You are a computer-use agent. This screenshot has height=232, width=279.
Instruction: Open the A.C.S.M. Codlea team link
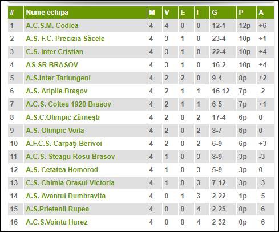tap(52, 26)
